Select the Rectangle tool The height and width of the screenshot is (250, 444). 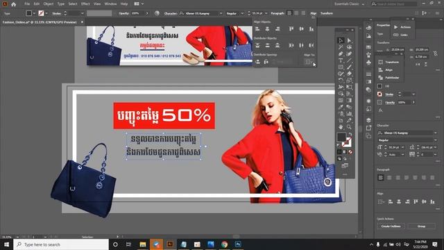[341, 67]
